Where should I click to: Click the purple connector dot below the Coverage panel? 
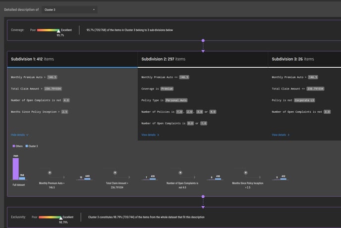203,41
